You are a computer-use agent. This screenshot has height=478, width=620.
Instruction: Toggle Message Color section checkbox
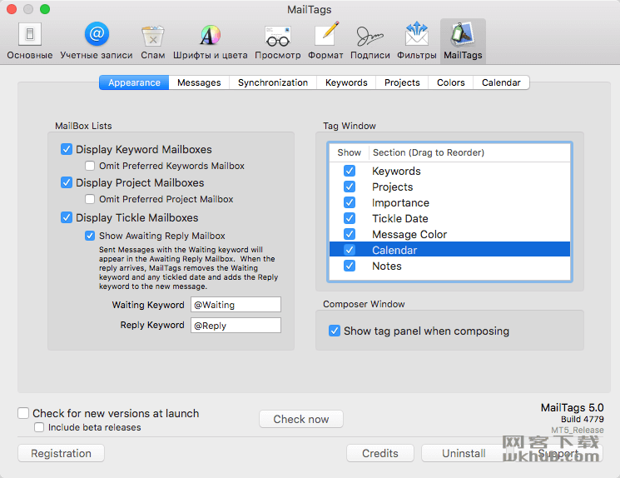coord(350,234)
